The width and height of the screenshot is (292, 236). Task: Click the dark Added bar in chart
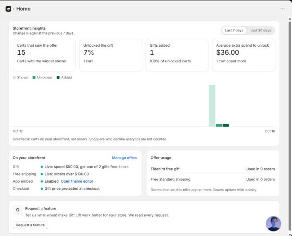[x=226, y=125]
